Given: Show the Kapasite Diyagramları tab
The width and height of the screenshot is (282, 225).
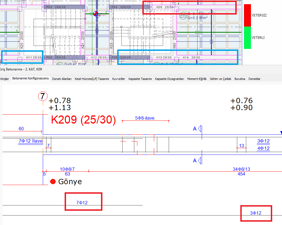Looking at the screenshot, I should pyautogui.click(x=170, y=79).
